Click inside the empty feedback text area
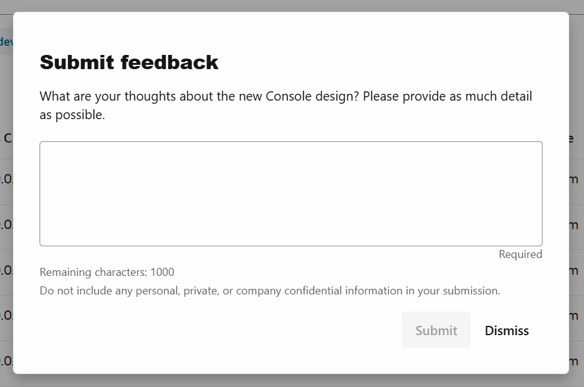This screenshot has height=387, width=584. point(290,193)
